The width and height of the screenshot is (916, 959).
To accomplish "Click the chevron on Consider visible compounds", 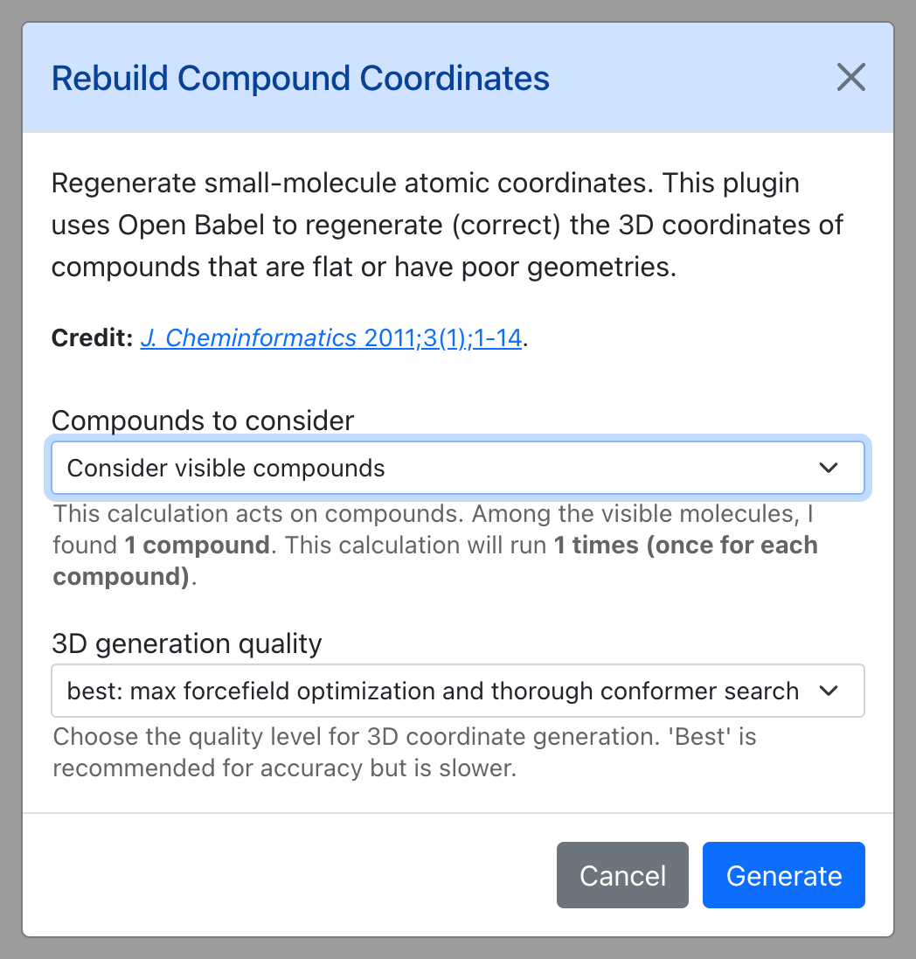I will tap(829, 468).
